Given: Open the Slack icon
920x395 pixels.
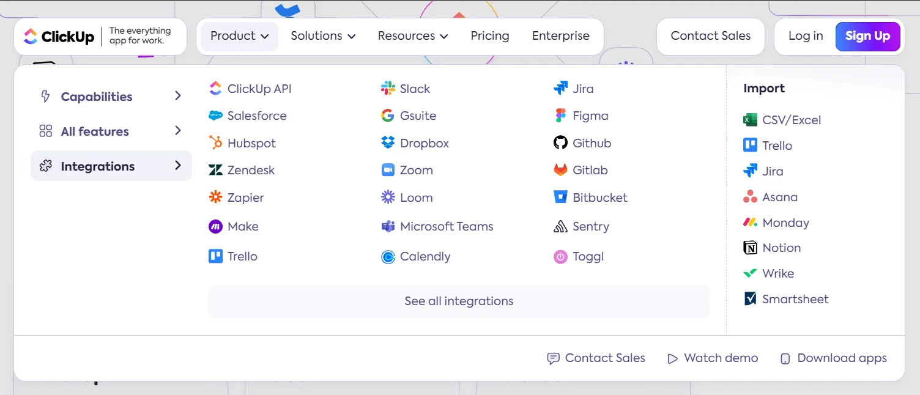Looking at the screenshot, I should tap(388, 89).
